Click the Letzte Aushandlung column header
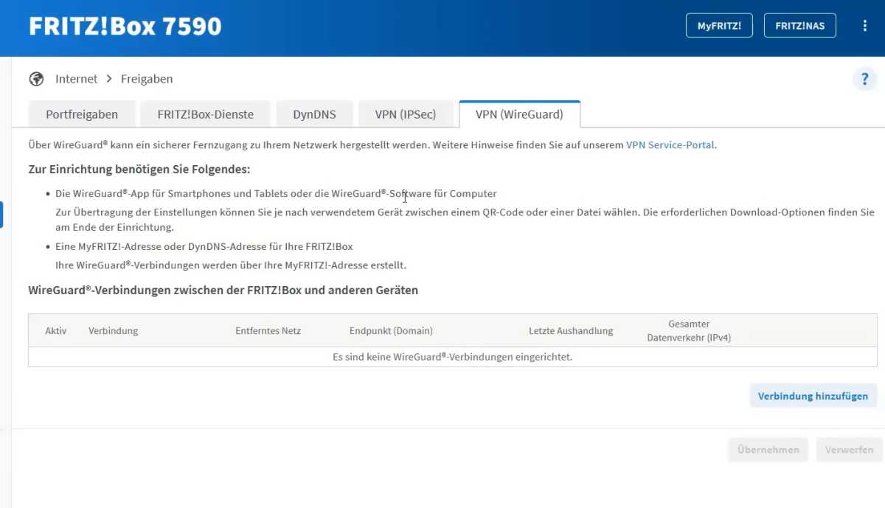Screen dimensions: 885x508 [x=571, y=331]
